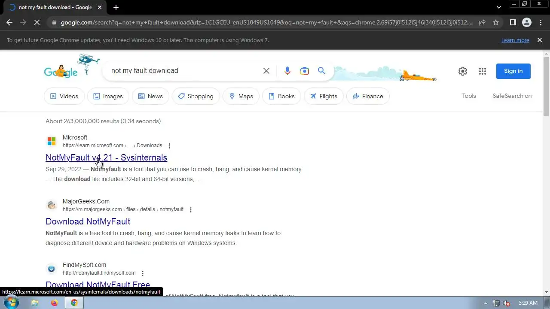Stop loading the page
This screenshot has width=550, height=309.
[x=36, y=22]
